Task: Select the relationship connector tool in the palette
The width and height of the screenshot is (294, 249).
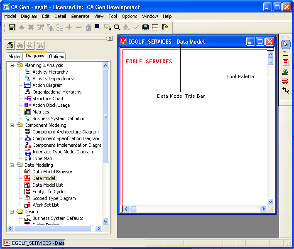Action: (x=286, y=90)
